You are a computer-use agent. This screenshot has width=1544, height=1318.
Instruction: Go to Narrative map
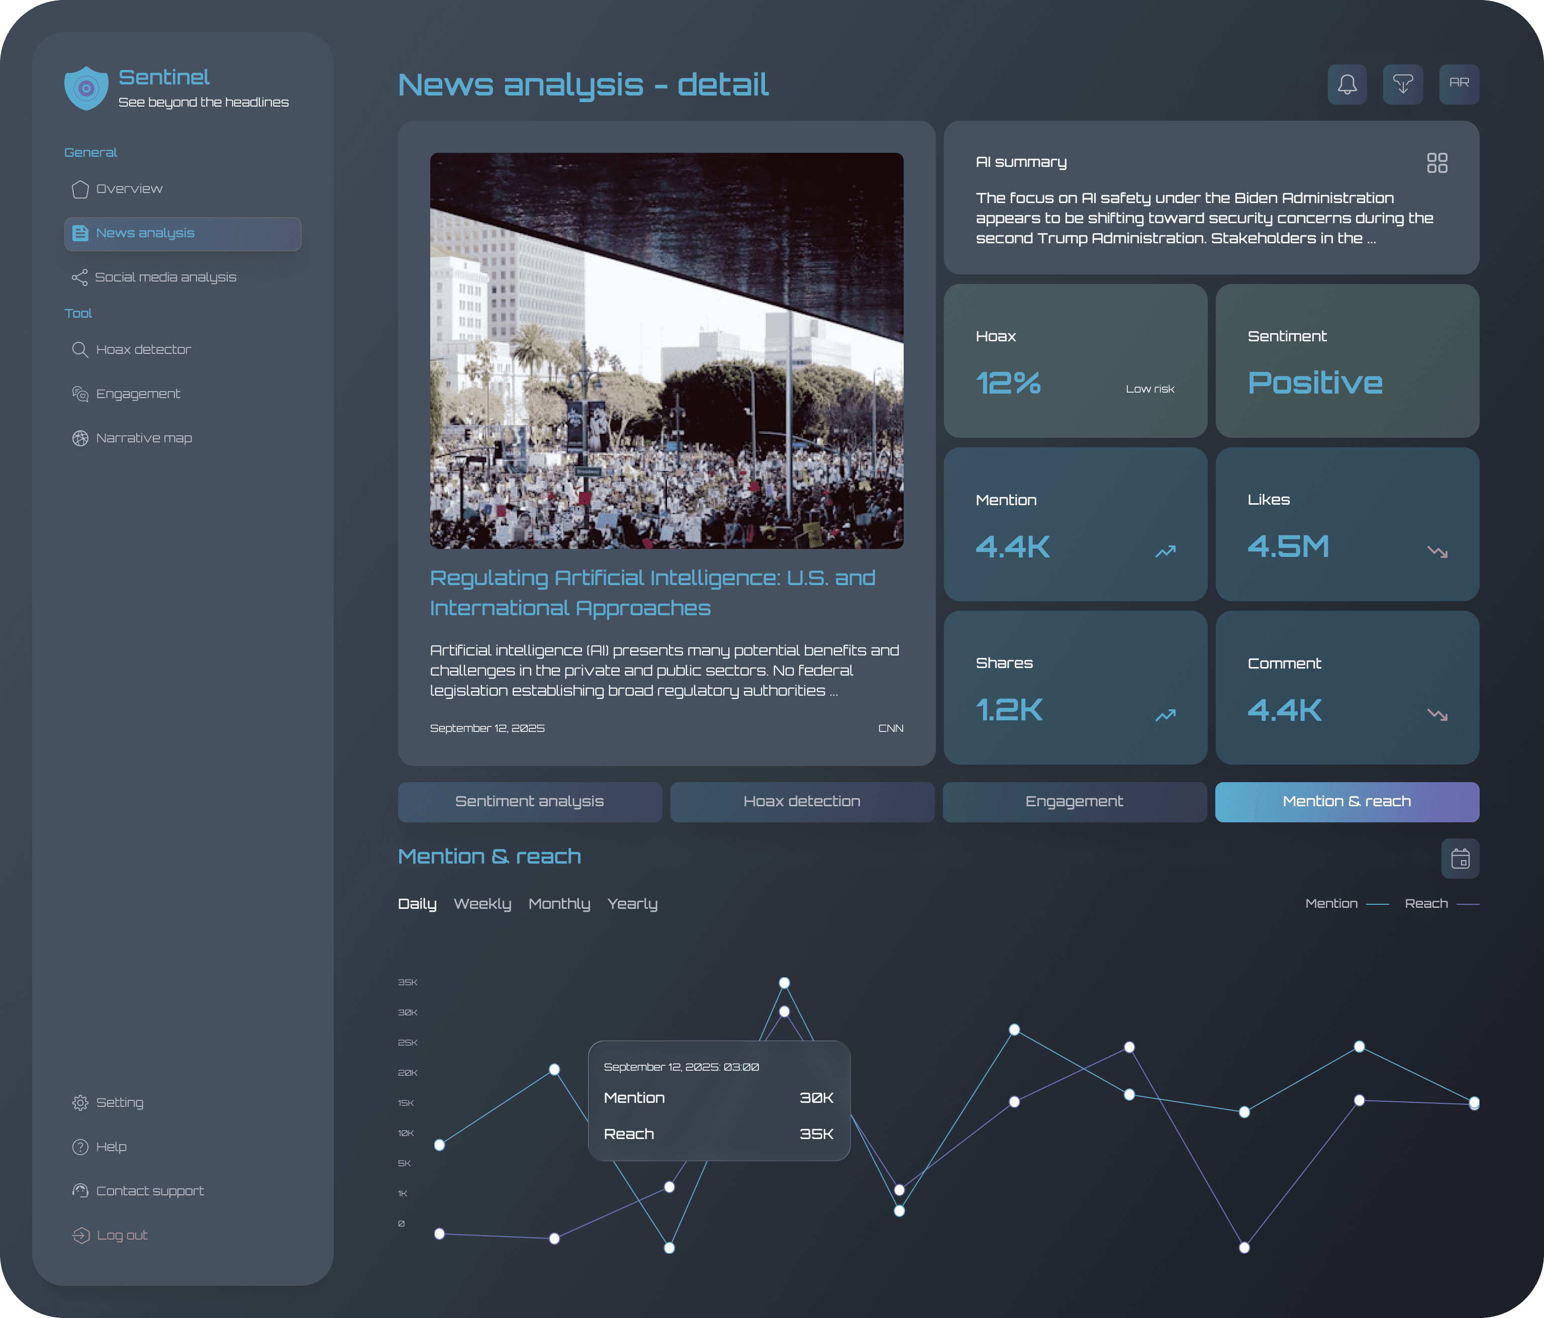click(144, 438)
